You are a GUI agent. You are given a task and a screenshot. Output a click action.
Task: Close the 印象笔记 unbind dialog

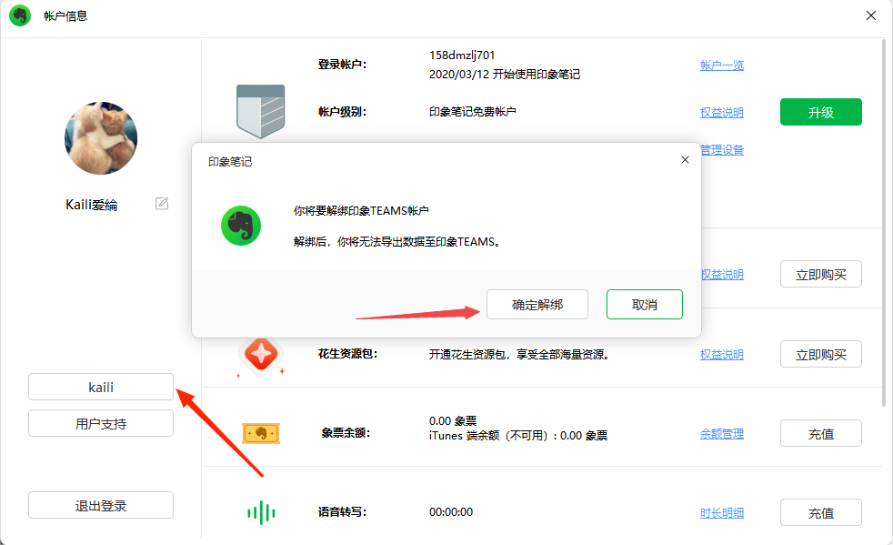point(685,159)
